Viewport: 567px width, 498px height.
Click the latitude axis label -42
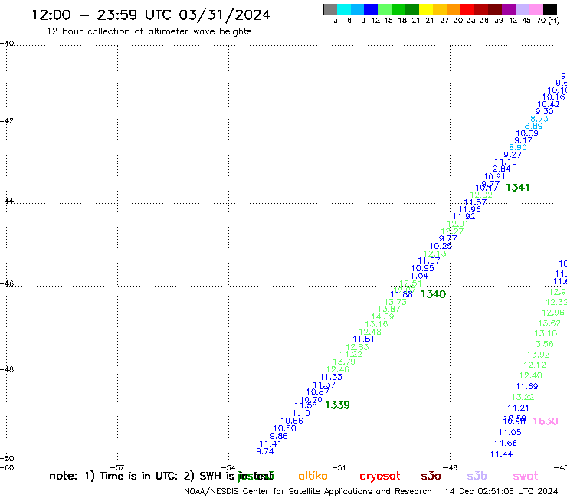(x=7, y=120)
